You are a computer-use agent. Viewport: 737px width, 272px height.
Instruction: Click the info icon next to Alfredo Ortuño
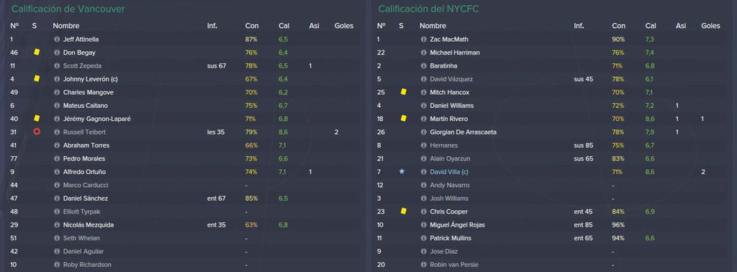[x=57, y=172]
